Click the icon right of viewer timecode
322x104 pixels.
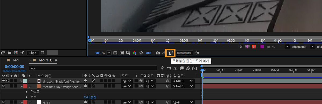(x=197, y=53)
